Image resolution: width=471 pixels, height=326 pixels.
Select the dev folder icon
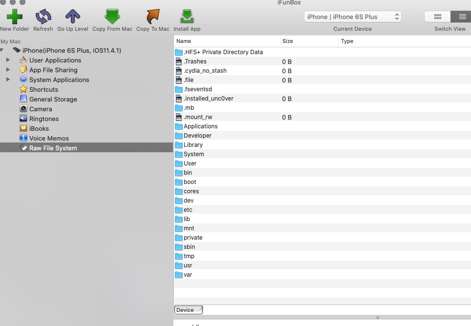(179, 201)
